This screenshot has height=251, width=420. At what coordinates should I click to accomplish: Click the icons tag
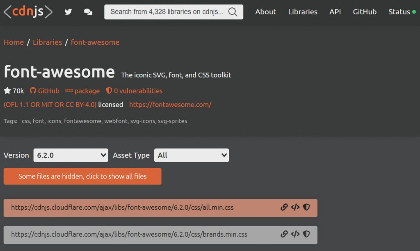click(54, 121)
